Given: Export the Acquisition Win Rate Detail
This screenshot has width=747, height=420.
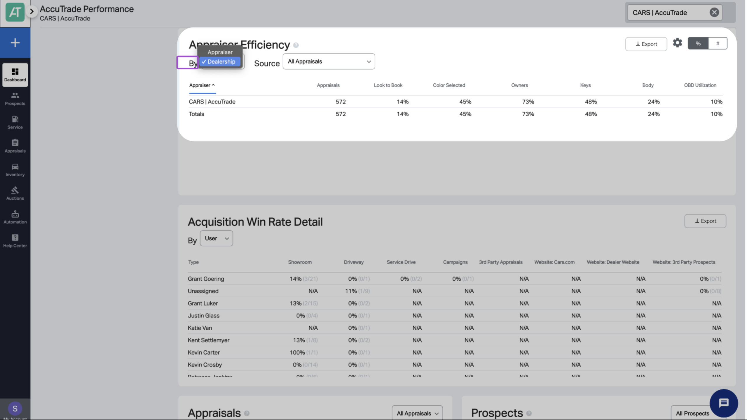Looking at the screenshot, I should 705,221.
